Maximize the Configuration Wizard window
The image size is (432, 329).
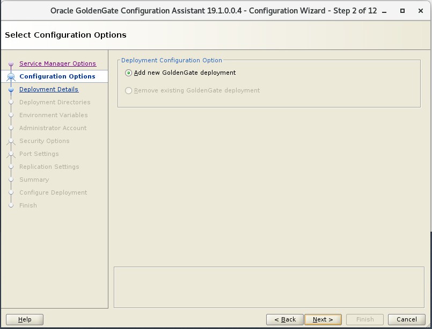402,11
